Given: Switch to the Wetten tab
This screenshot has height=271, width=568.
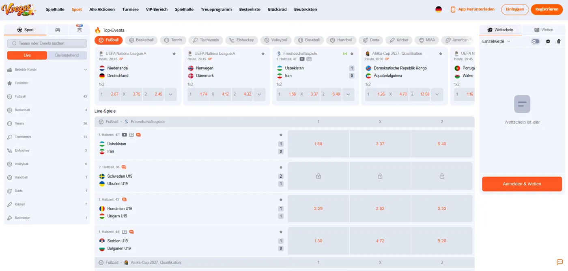Looking at the screenshot, I should point(544,30).
